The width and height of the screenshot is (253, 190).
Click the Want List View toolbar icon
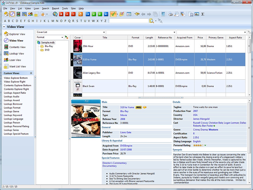tap(37, 14)
